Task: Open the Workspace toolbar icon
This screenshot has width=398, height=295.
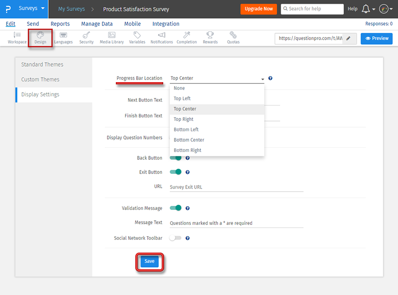Action: coord(17,38)
